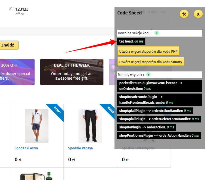Select shopApialiPlugin orderDeleteFormHandler entry

(159, 119)
